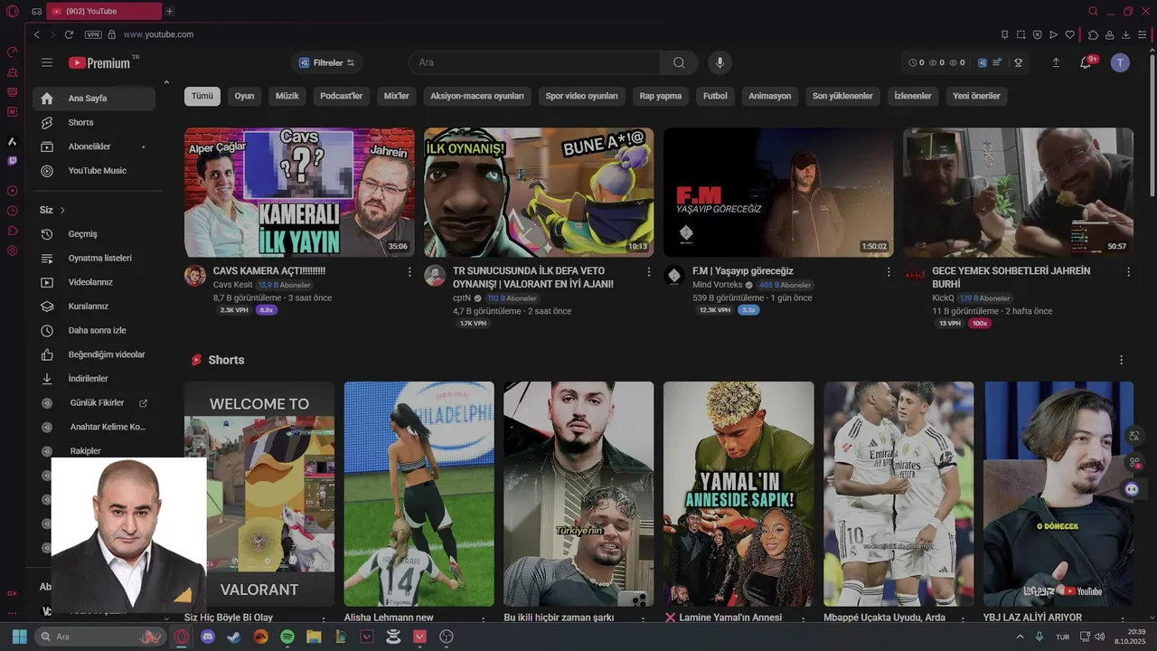Open options menu for GECE YEMEK SOHBETLERİ video

click(1128, 271)
